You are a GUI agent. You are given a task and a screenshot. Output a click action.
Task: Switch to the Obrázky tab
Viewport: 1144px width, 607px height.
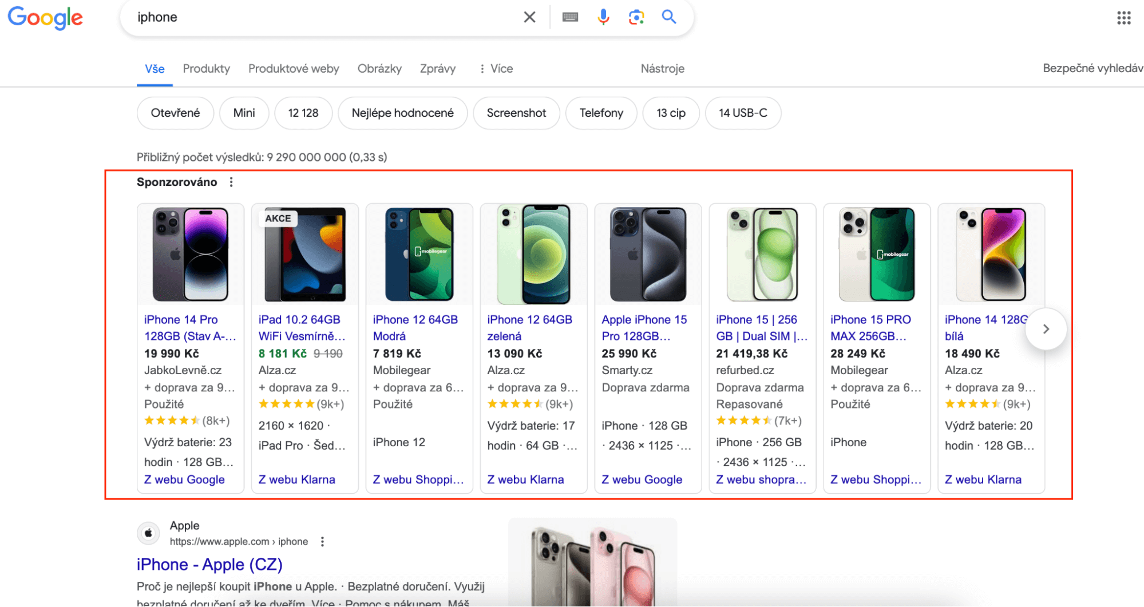pyautogui.click(x=379, y=69)
